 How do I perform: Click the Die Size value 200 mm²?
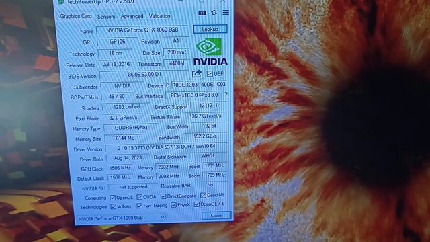[177, 52]
